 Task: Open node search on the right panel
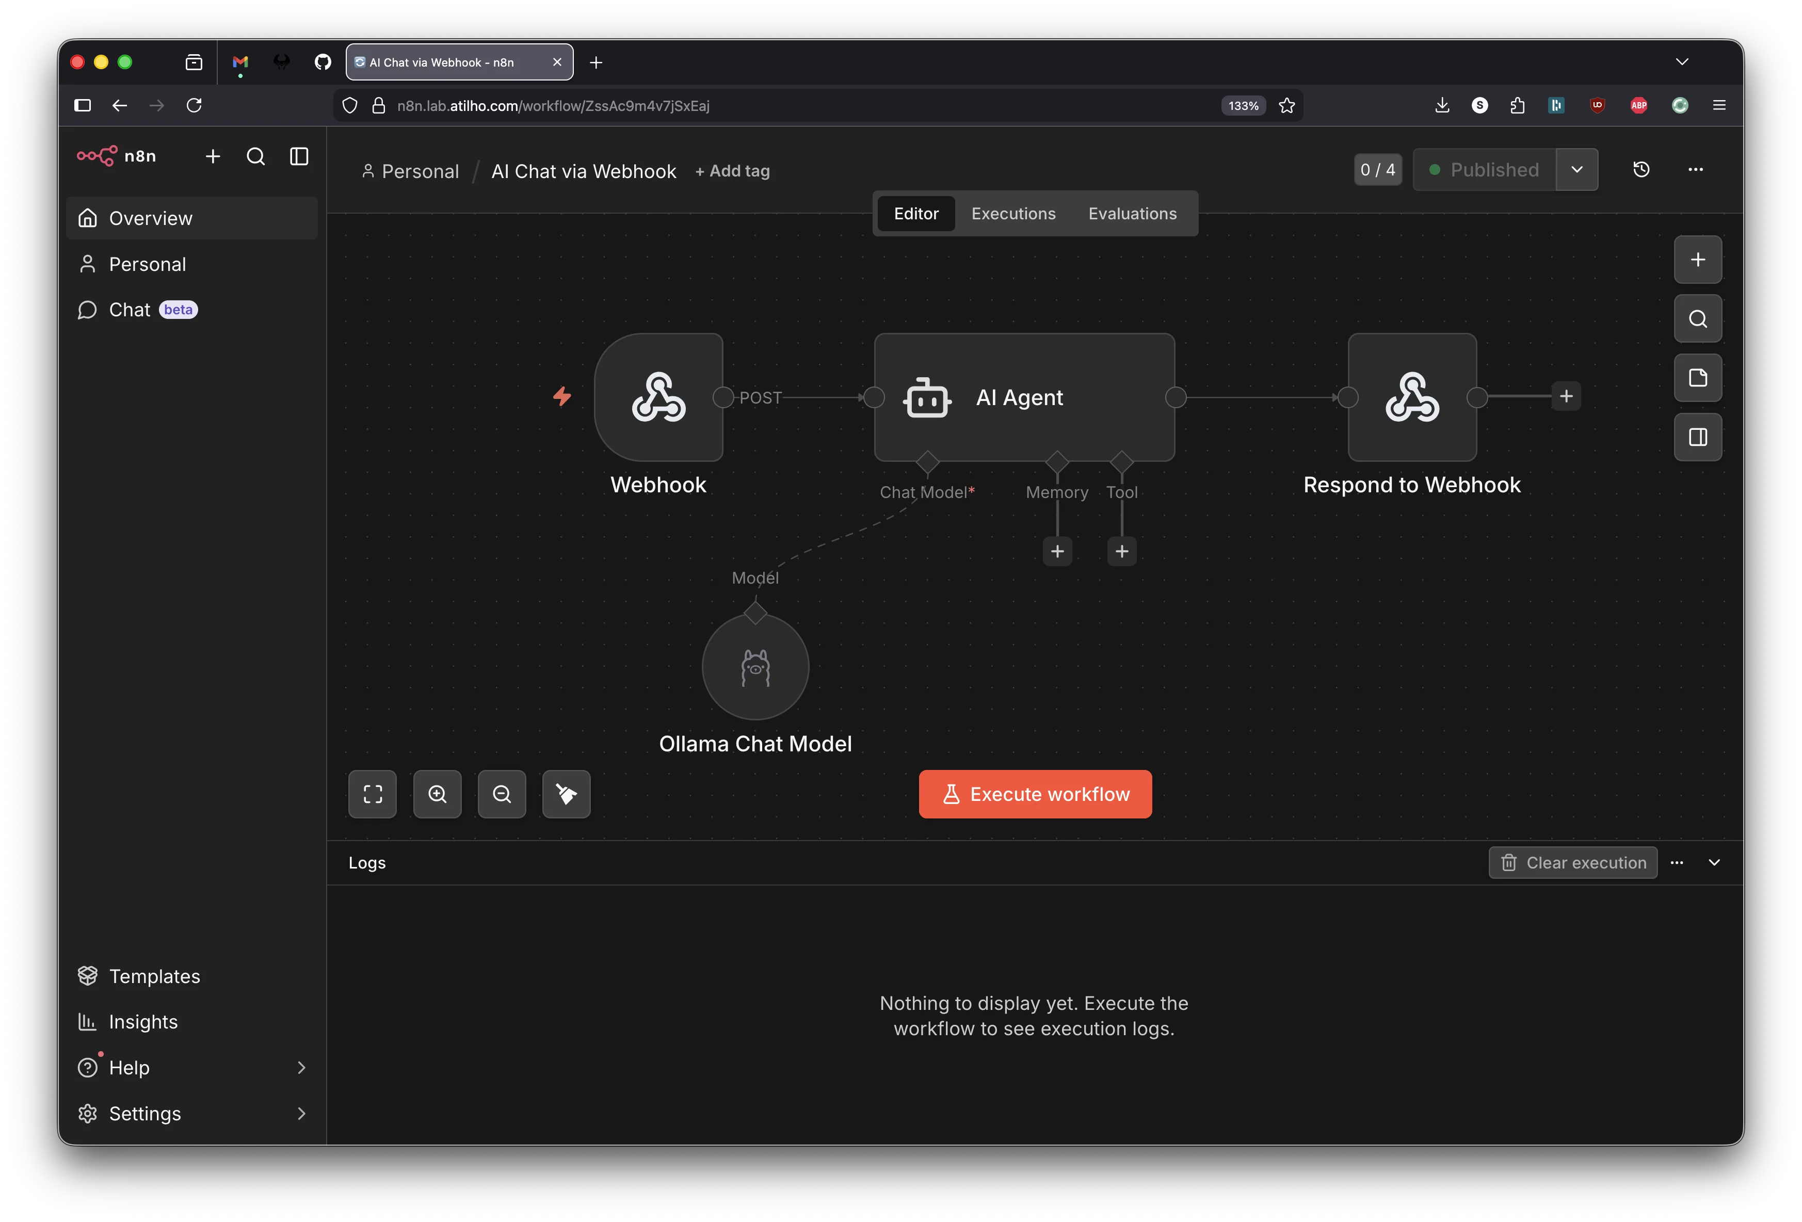(x=1697, y=318)
